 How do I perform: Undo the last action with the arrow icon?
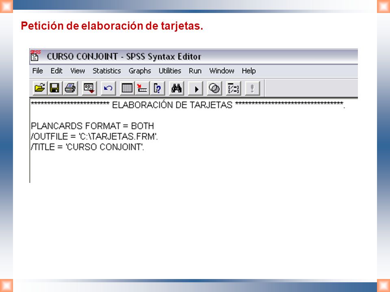(108, 88)
